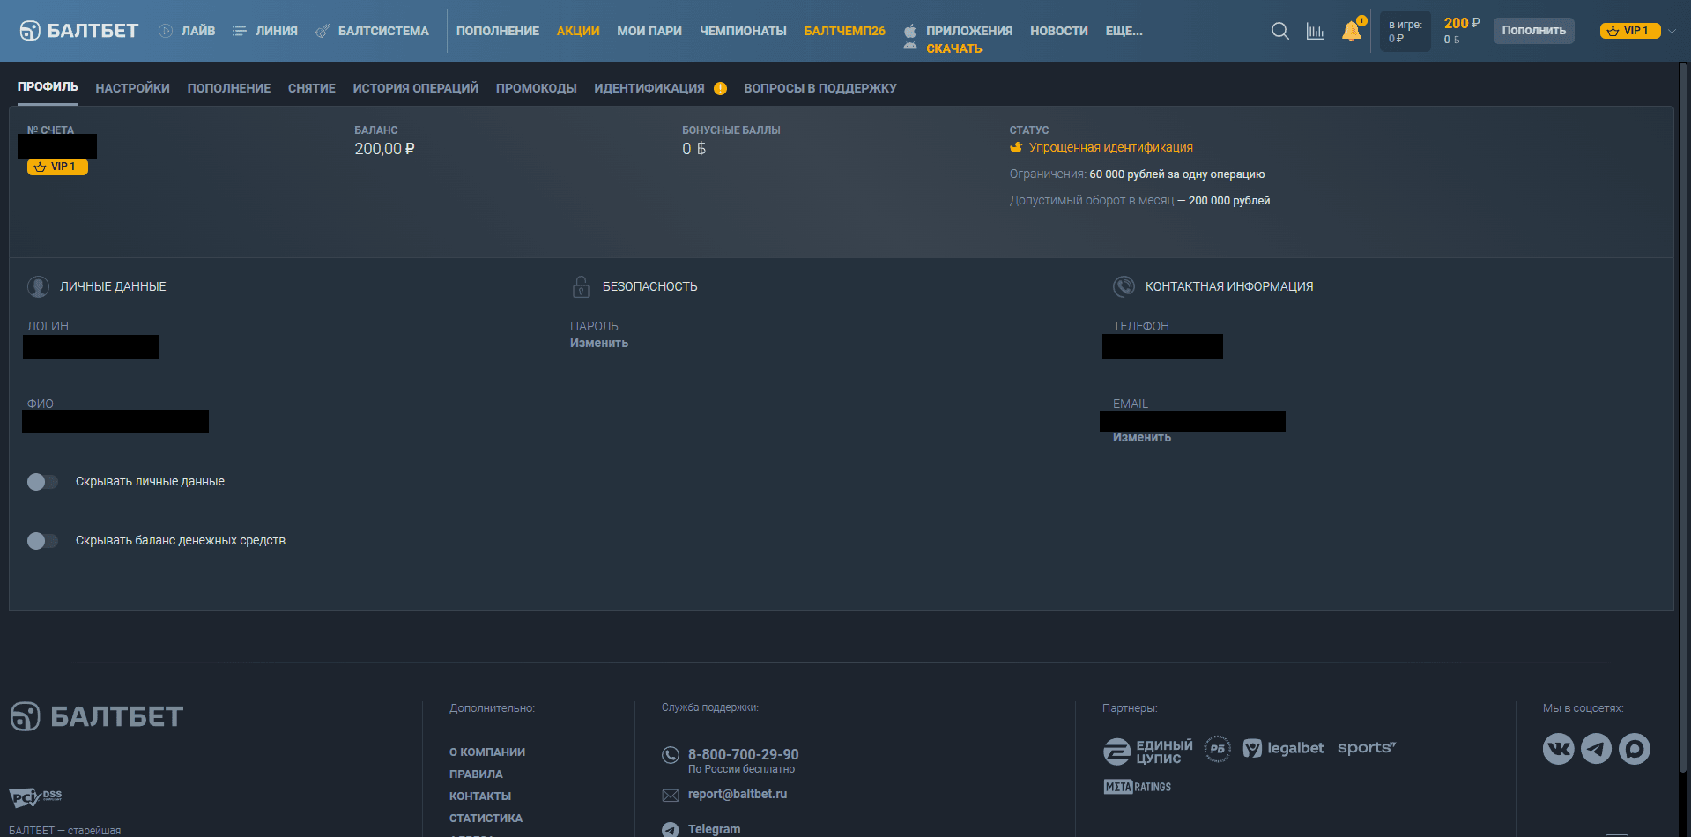Open report@baltbet.ru email link

coord(738,794)
